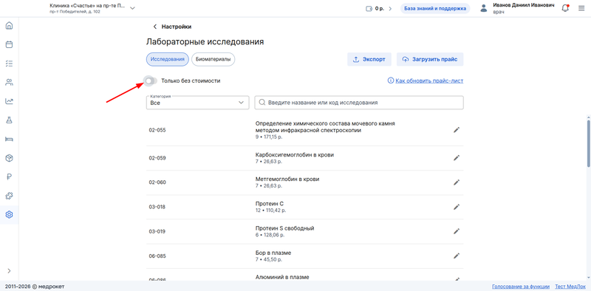Open the settings gear sidebar icon
591x291 pixels.
(9, 214)
